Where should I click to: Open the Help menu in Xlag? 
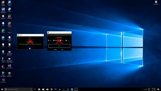(x=53, y=35)
